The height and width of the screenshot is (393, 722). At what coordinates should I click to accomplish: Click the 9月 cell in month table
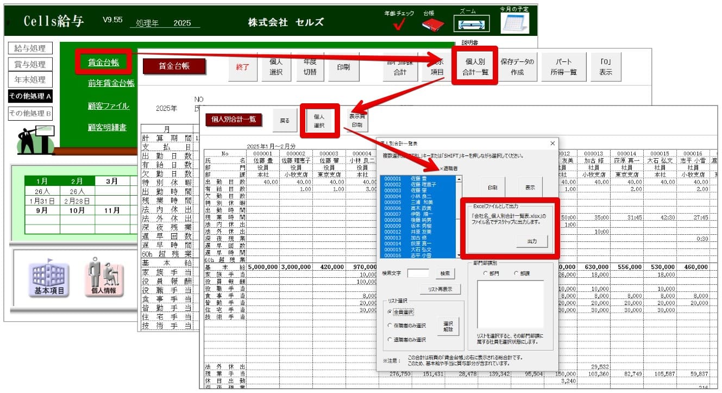point(42,210)
